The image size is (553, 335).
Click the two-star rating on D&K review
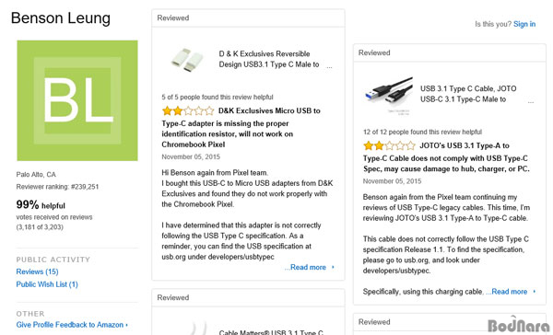[x=188, y=111]
